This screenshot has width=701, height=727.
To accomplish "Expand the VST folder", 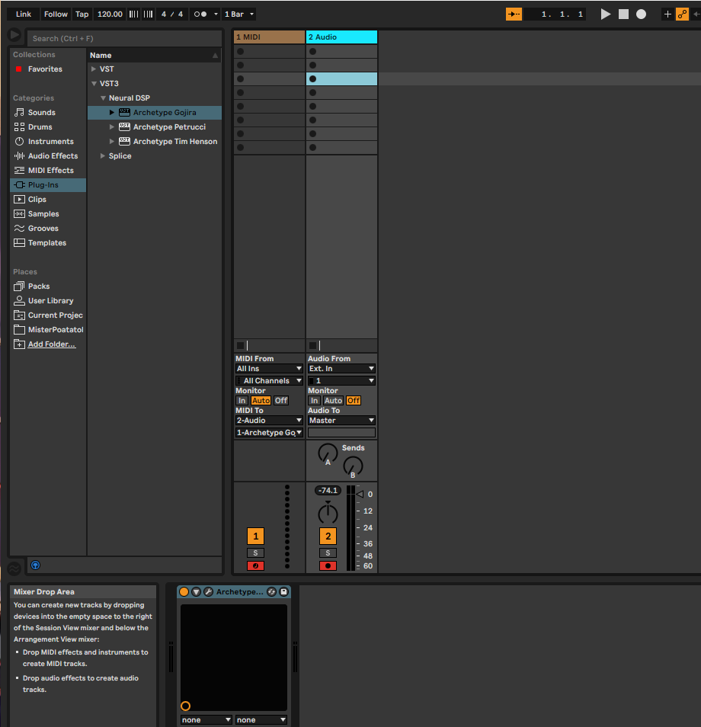I will 94,69.
